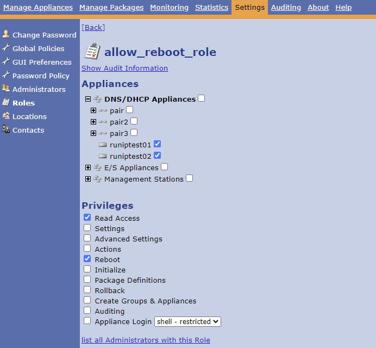Uncheck the runiptest02 appliance checkbox
Image resolution: width=376 pixels, height=348 pixels.
click(158, 156)
